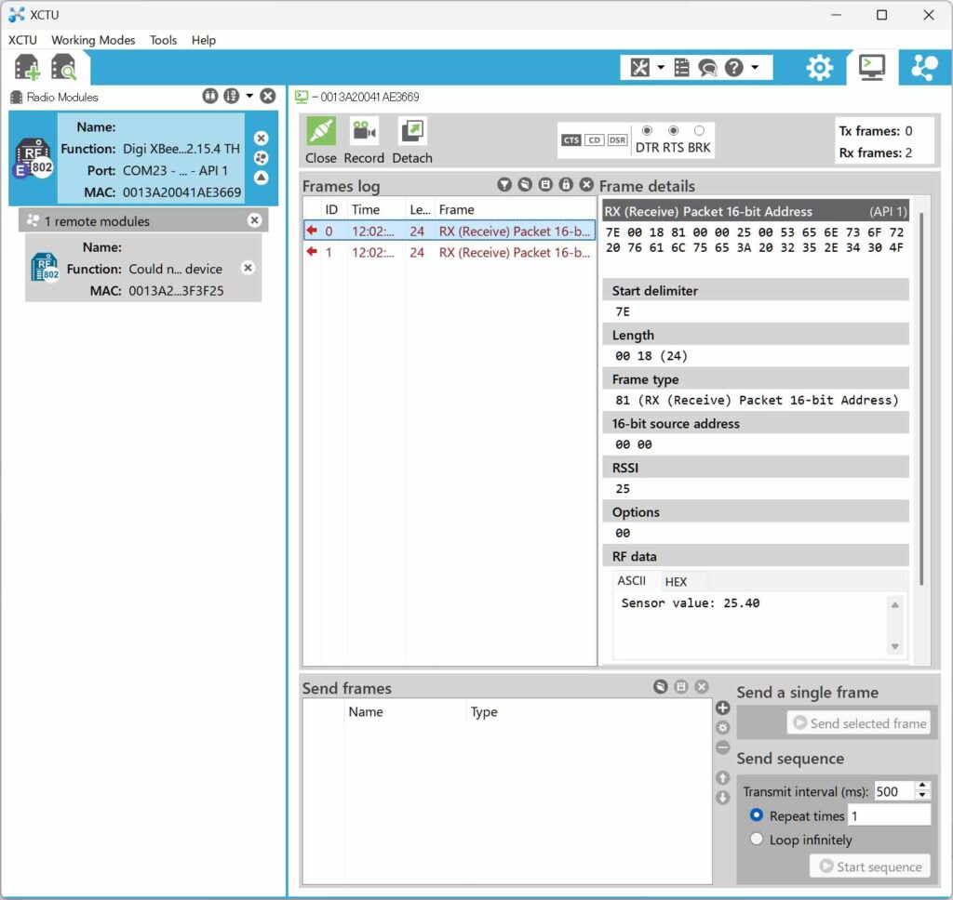Viewport: 953px width, 900px height.
Task: Open the help question mark icon
Action: [x=733, y=68]
